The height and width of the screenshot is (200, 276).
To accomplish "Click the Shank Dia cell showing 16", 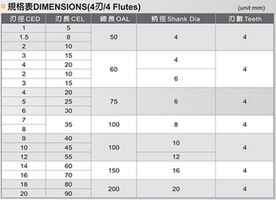I will click(x=176, y=170).
